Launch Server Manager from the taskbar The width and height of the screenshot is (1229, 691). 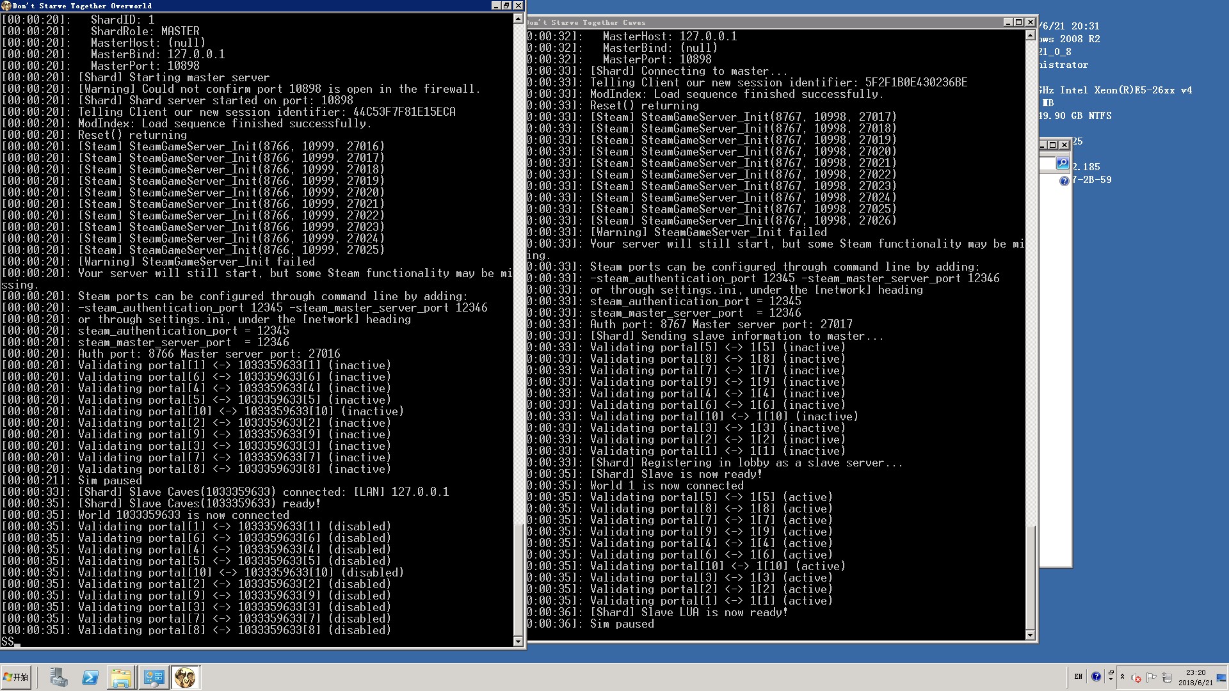59,678
